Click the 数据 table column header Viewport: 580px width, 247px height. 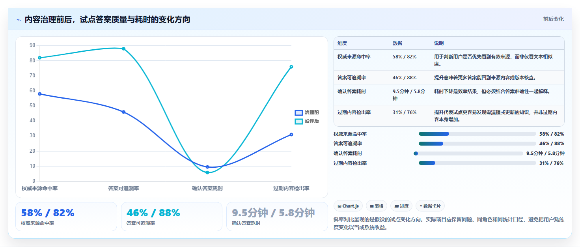pyautogui.click(x=397, y=43)
